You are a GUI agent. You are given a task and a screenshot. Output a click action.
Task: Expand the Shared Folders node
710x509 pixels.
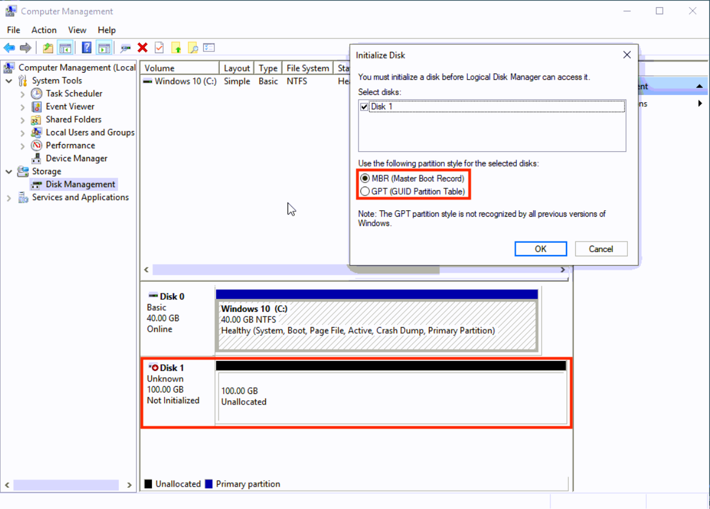(22, 119)
